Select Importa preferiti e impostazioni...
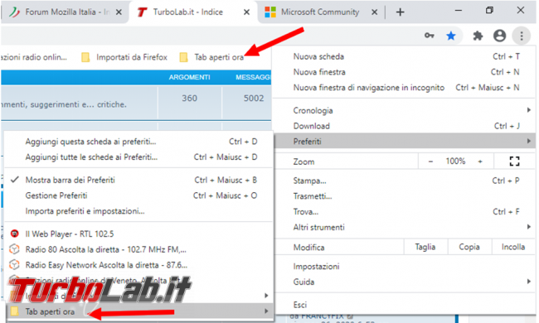This screenshot has width=539, height=323. tap(139, 211)
